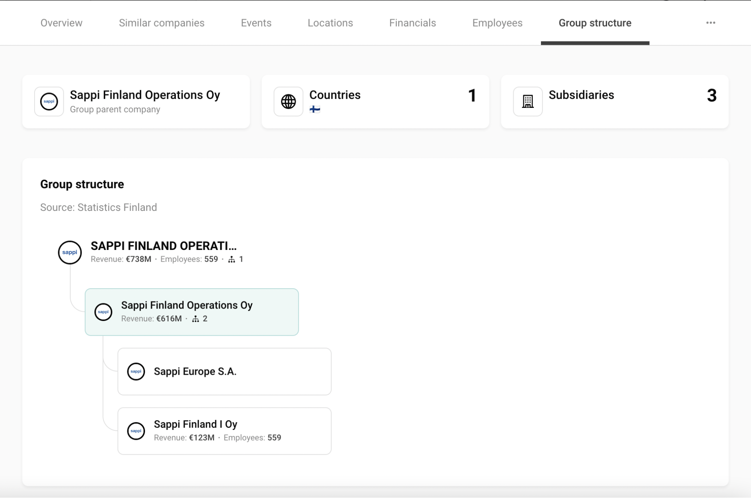Click hierarchy icon in highlighted Operations Oy node

click(x=195, y=319)
